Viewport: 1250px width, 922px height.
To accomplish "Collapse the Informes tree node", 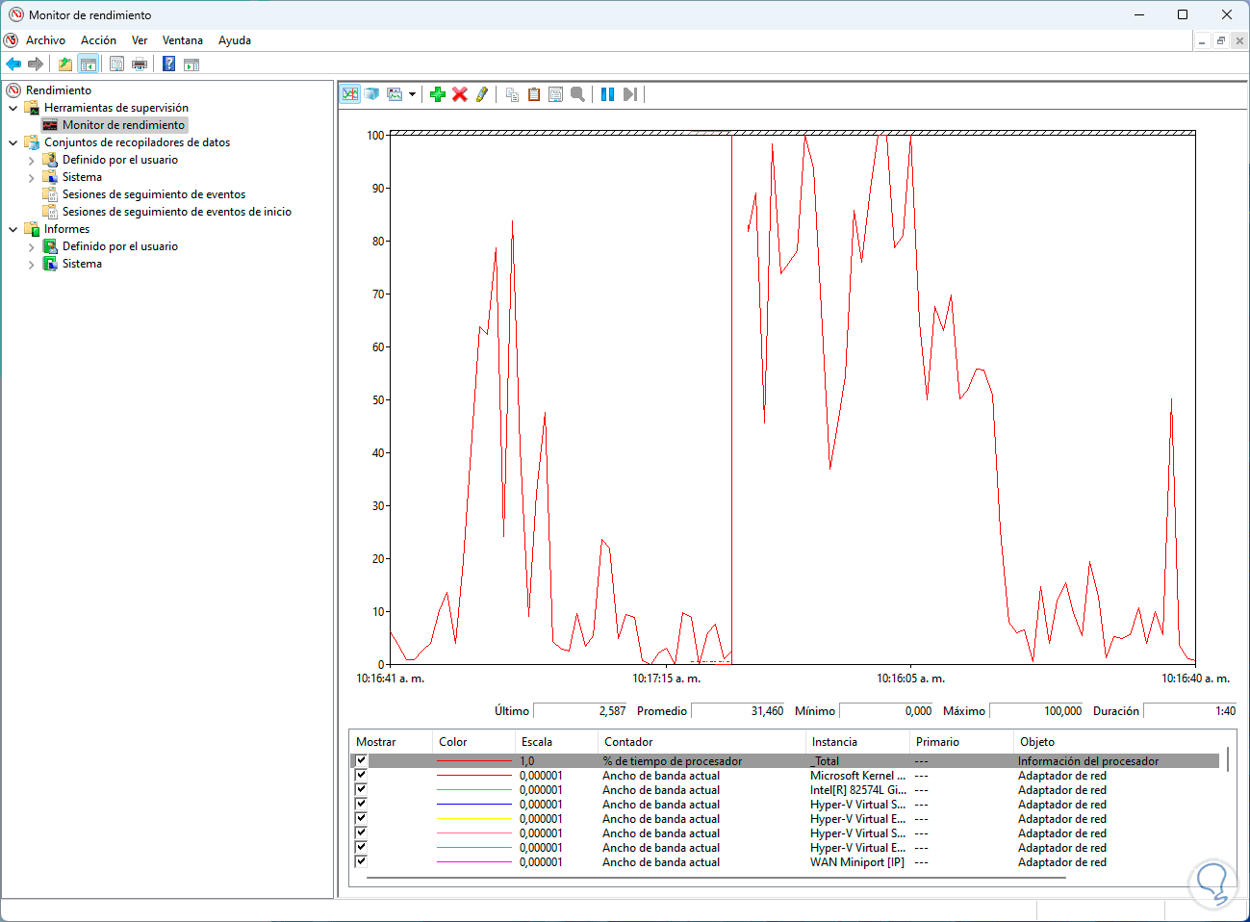I will [x=13, y=230].
